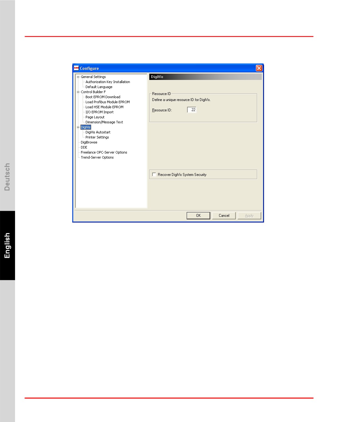The image size is (347, 422).
Task: Open I/O EPROM Import entry
Action: (100, 112)
